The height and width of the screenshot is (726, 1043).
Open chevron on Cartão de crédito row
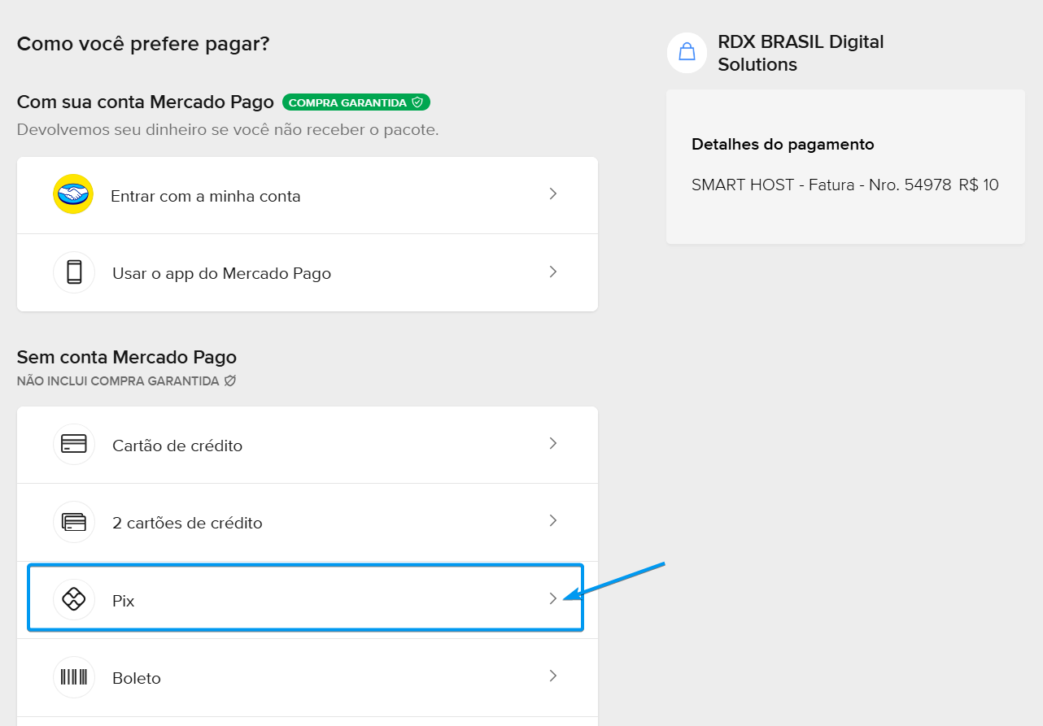[552, 443]
